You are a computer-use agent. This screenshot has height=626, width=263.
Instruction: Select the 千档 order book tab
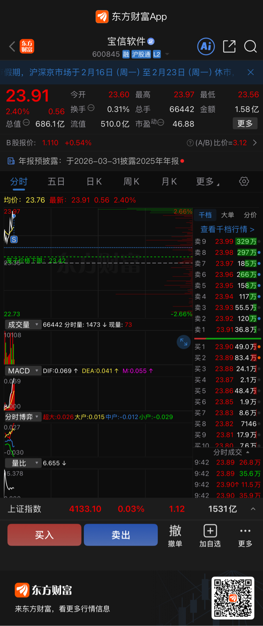point(205,215)
